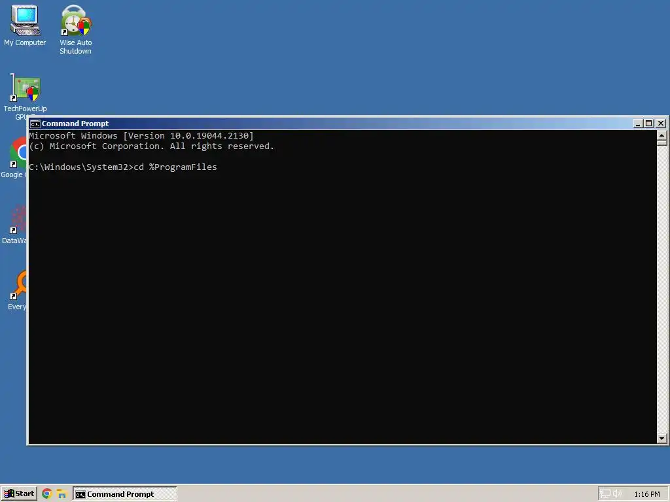The image size is (670, 502).
Task: Close the Command Prompt window
Action: tap(661, 124)
